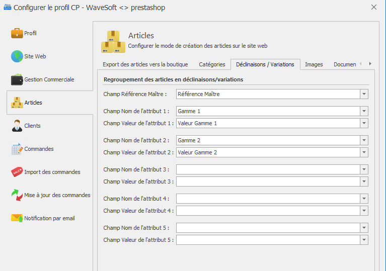Image resolution: width=386 pixels, height=271 pixels.
Task: Open the partially visible Documen tab
Action: tap(345, 64)
